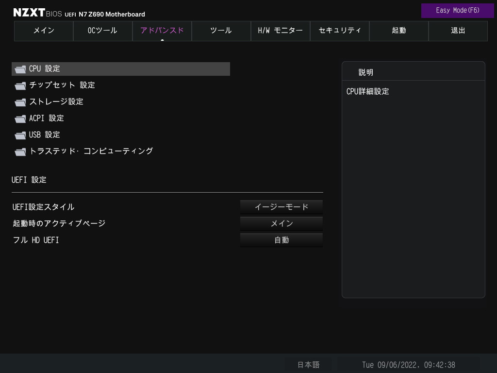This screenshot has width=497, height=373.
Task: Select the アドバンスド tab
Action: click(162, 31)
